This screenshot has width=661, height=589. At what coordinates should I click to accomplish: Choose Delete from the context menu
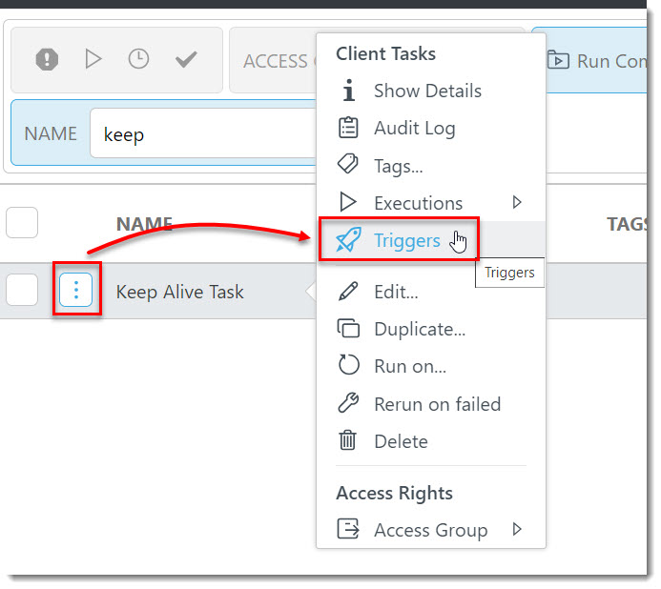(431, 441)
